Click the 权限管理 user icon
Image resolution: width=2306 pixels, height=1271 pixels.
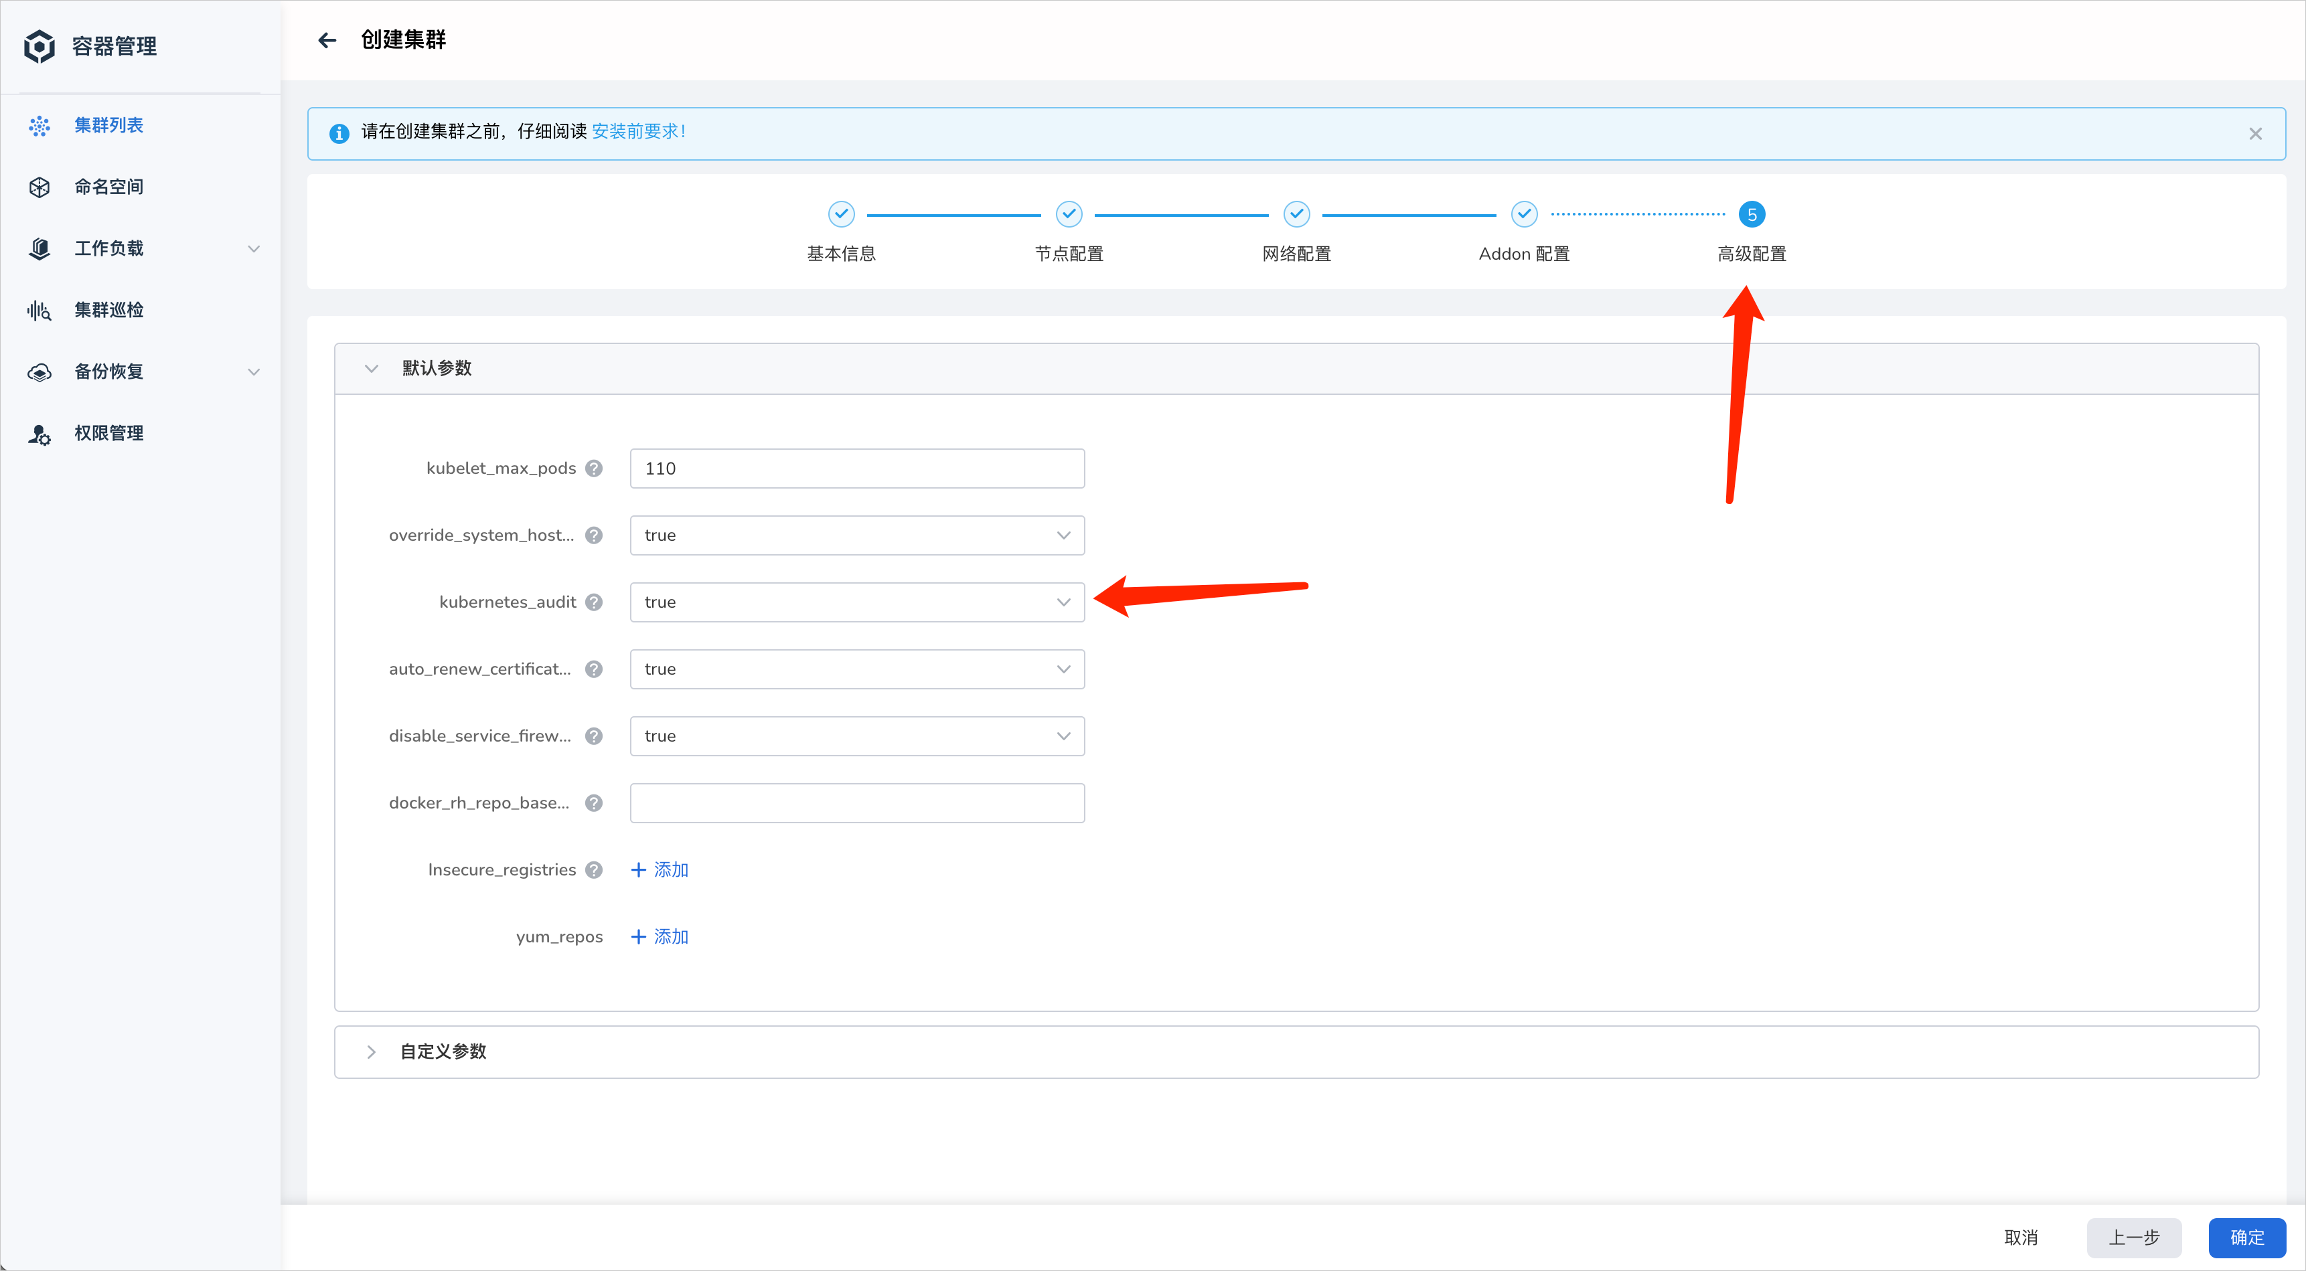[x=40, y=434]
